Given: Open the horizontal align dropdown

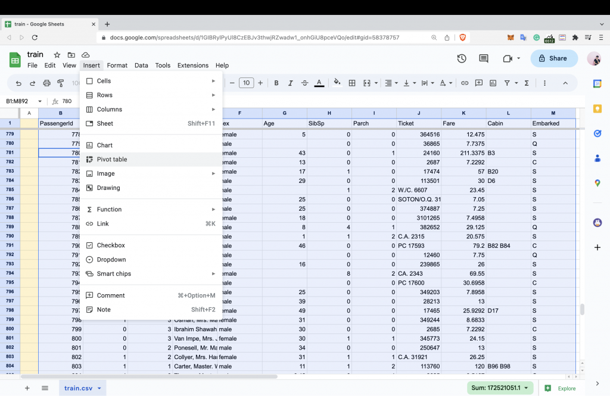Looking at the screenshot, I should 391,83.
